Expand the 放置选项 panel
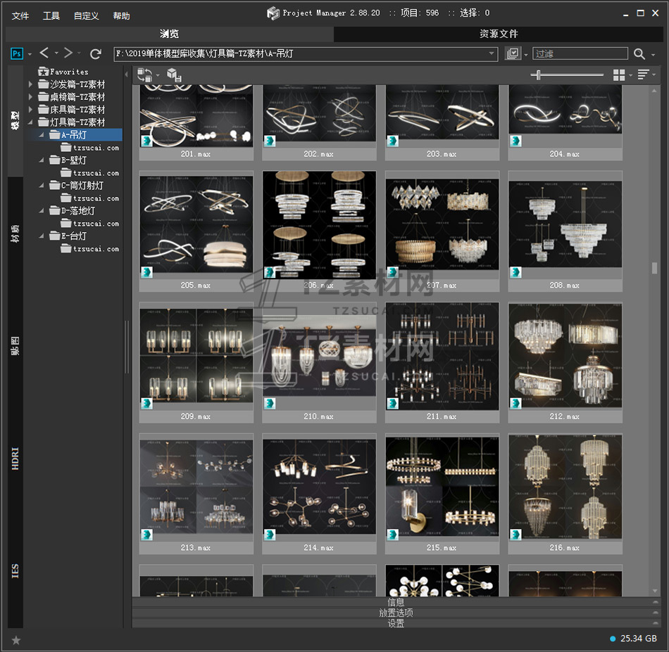 [x=396, y=613]
